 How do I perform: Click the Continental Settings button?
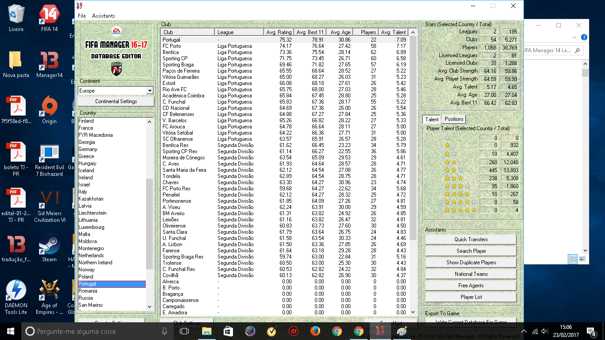pos(116,101)
